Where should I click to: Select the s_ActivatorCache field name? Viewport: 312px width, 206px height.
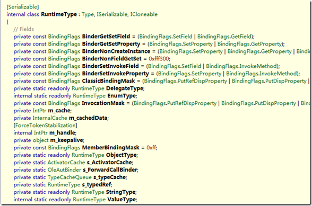point(109,163)
